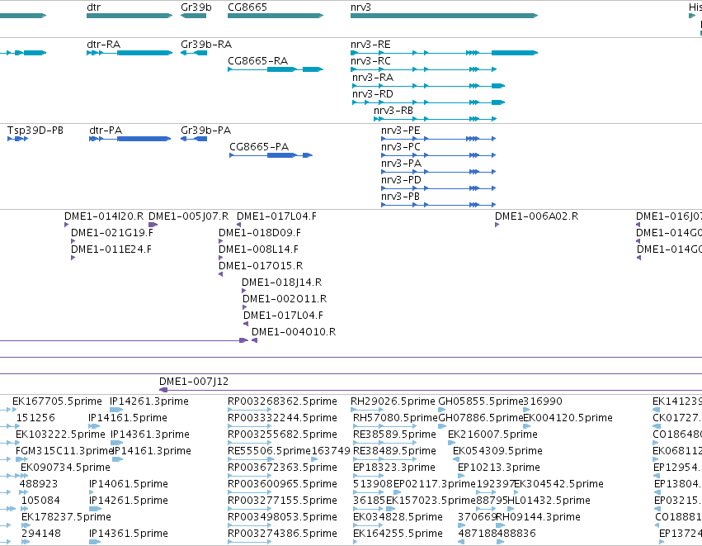The image size is (702, 546).
Task: Click GH05855.5prime label
Action: 481,401
